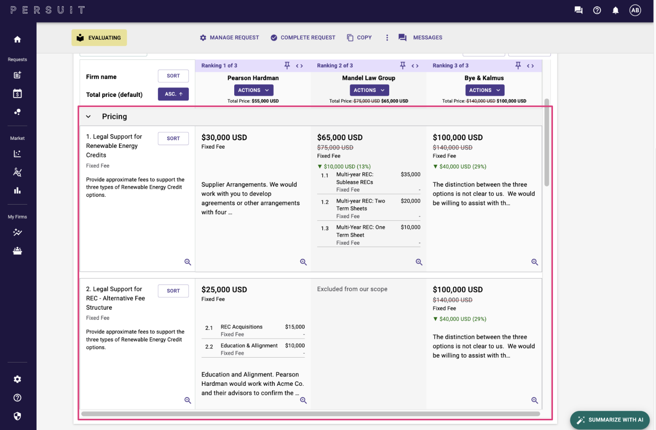The image size is (656, 430).
Task: Pin the Ranking 3 of 3 column
Action: (518, 66)
